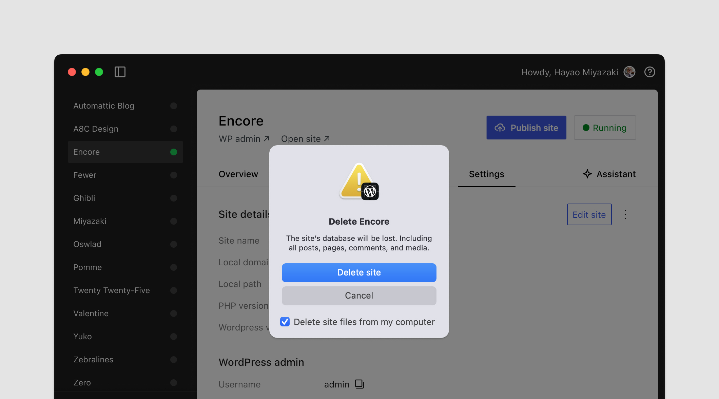Open the Twenty Twenty-Five site

pyautogui.click(x=125, y=290)
